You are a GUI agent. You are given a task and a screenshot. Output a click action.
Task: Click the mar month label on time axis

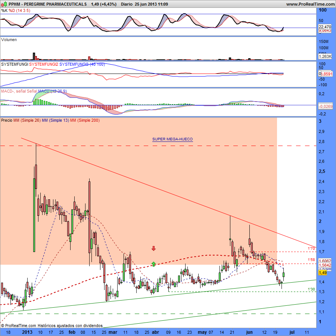(113, 332)
